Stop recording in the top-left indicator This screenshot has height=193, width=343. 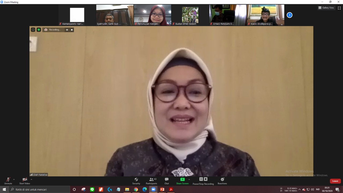pyautogui.click(x=72, y=30)
